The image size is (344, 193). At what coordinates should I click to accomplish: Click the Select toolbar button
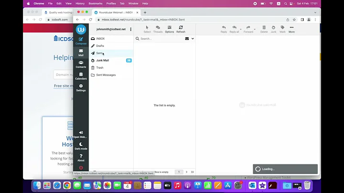click(147, 29)
